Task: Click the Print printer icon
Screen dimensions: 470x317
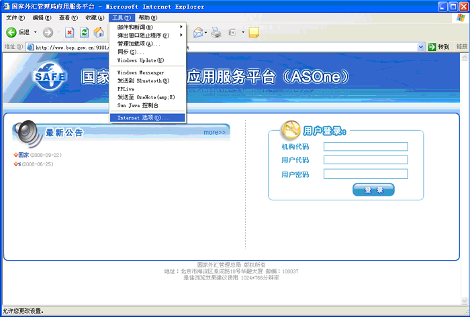Action: coord(216,32)
